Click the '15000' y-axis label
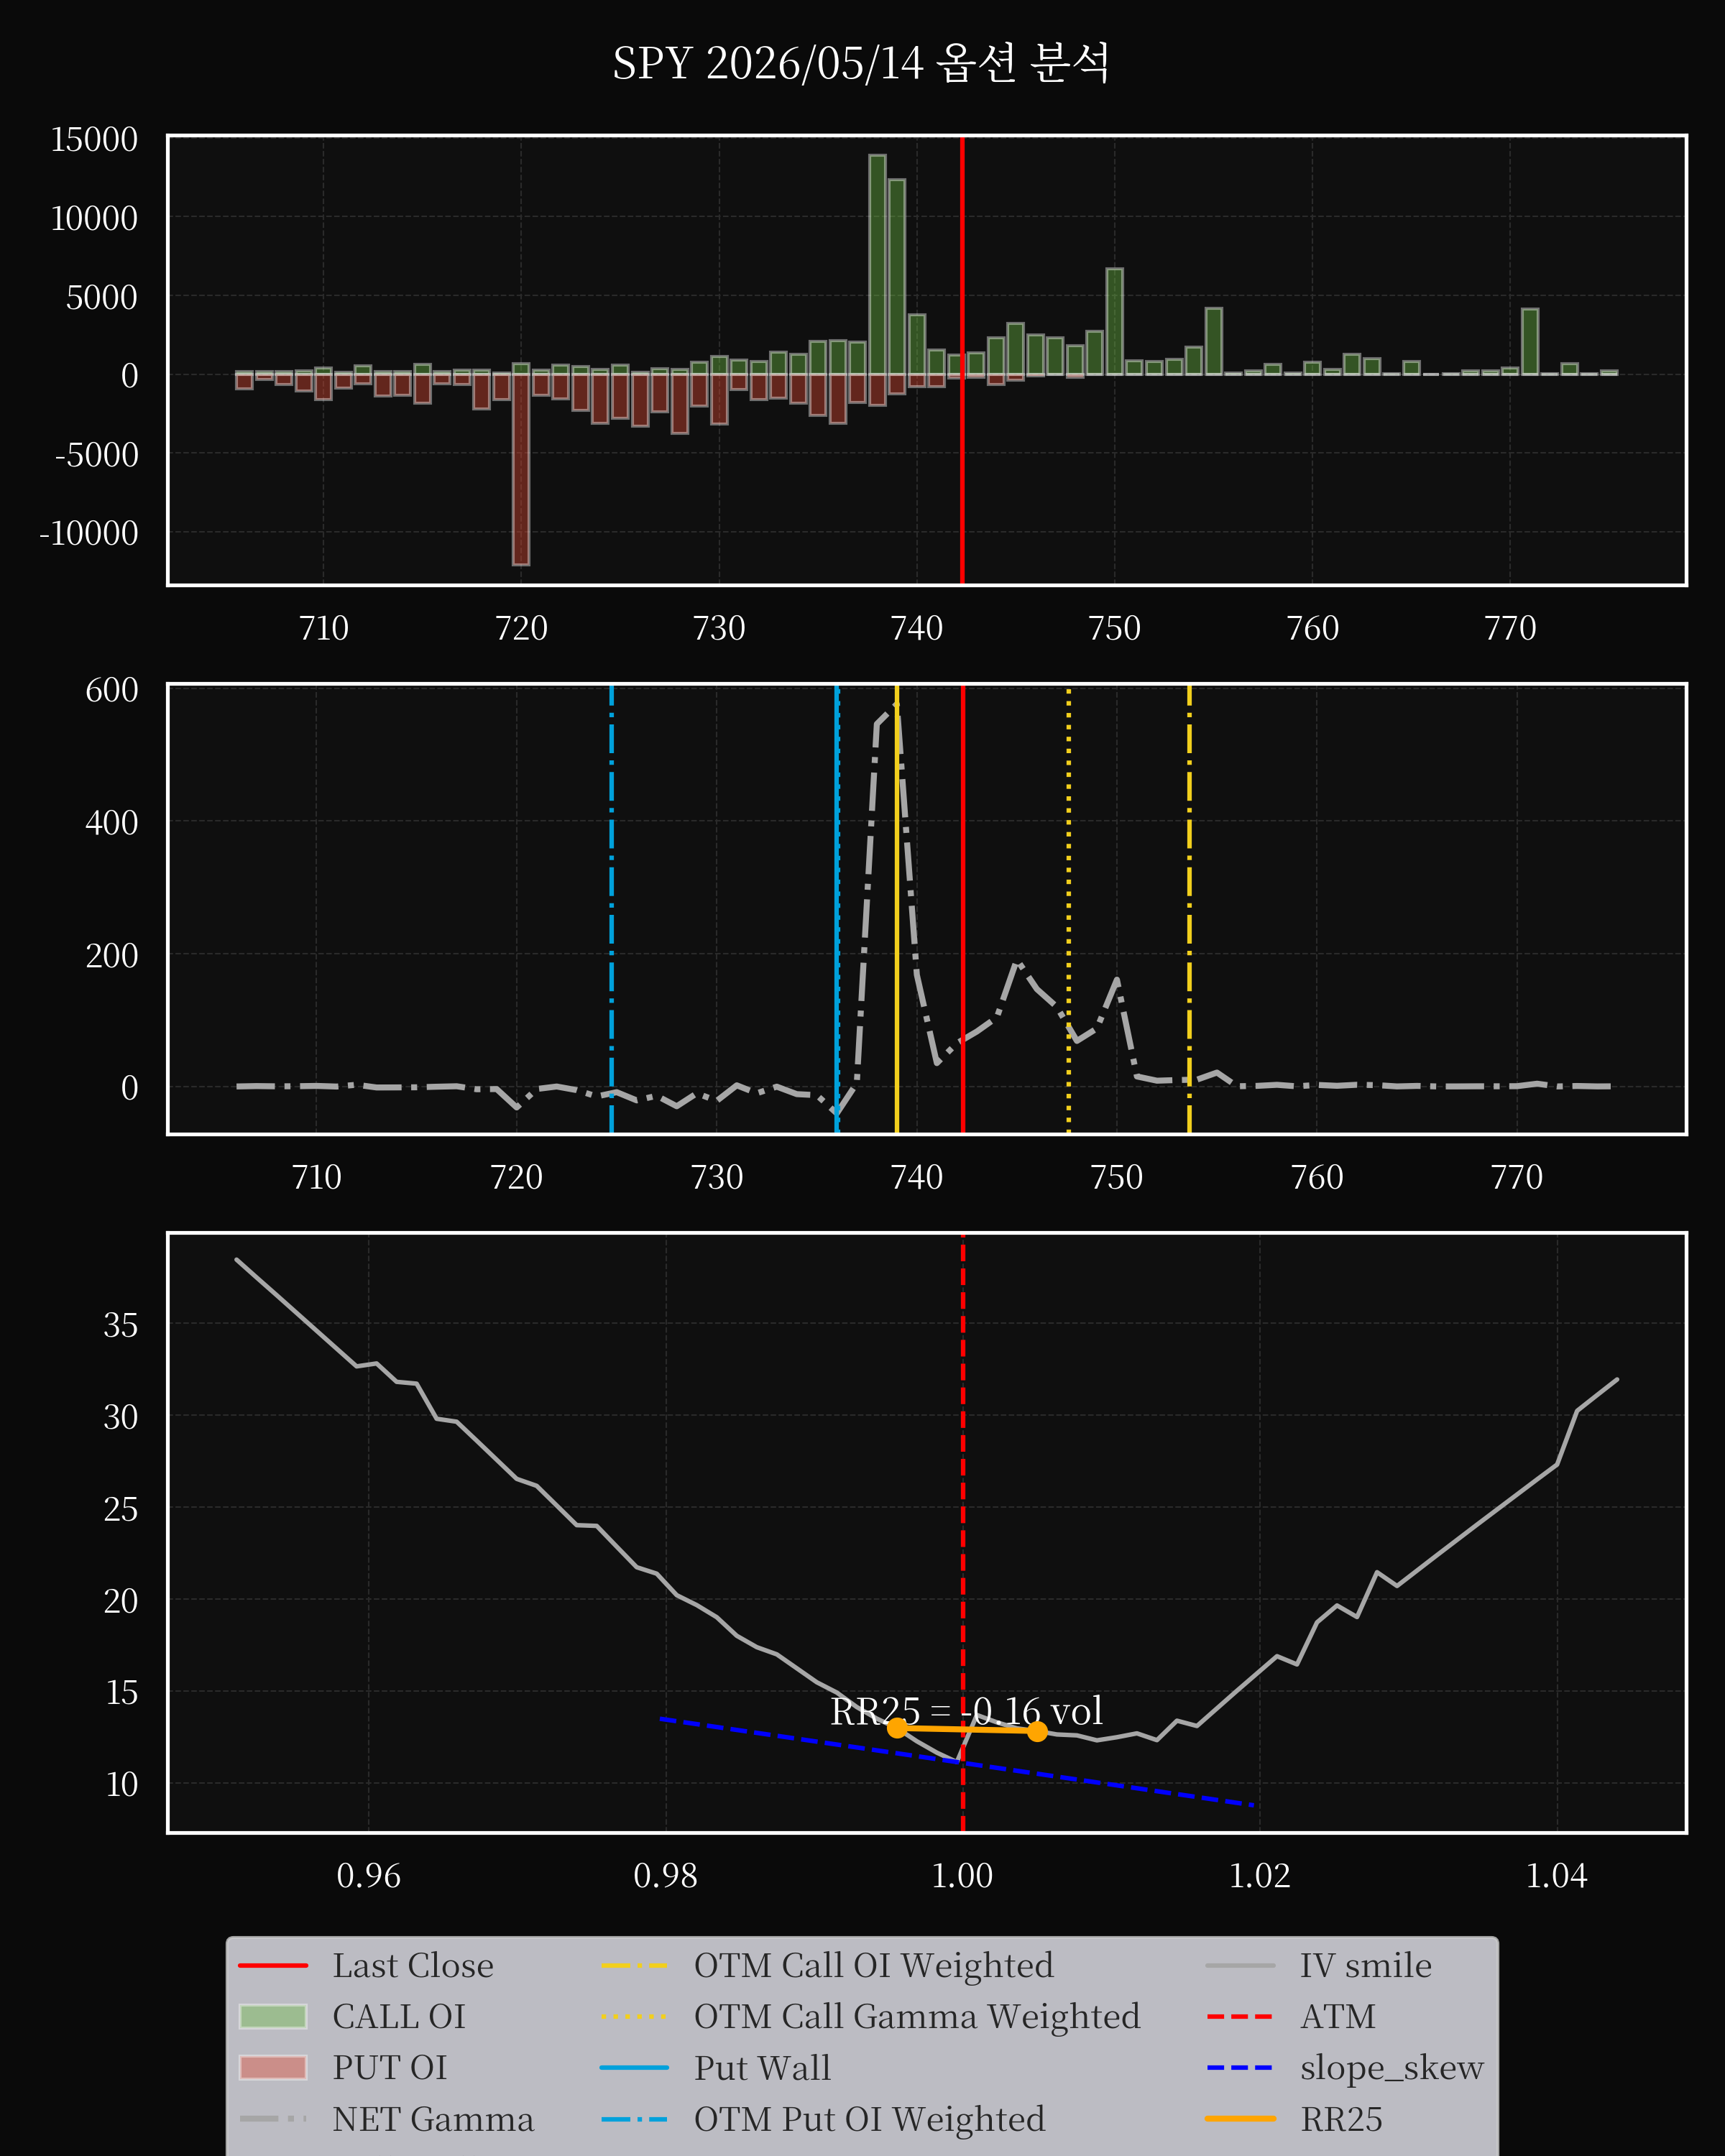The height and width of the screenshot is (2156, 1725). coord(94,139)
